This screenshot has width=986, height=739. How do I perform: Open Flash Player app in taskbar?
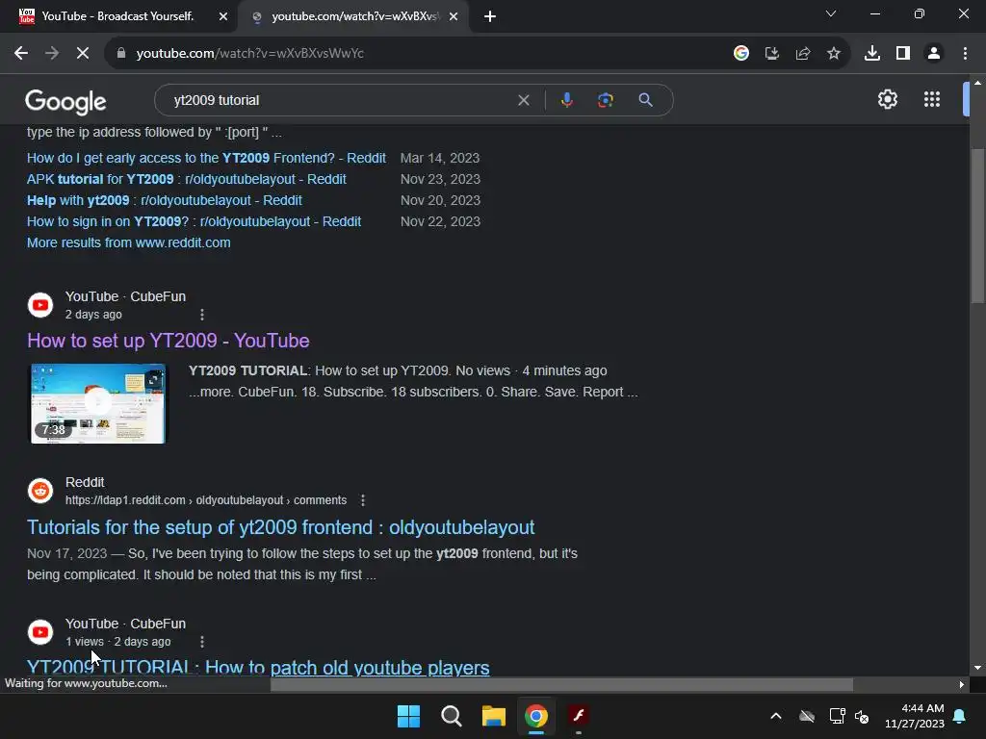click(579, 716)
